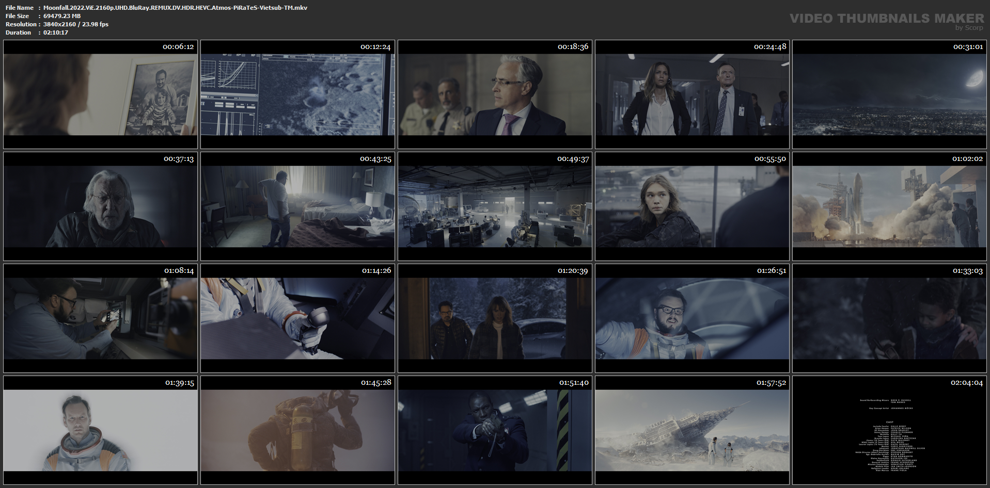Click the timestamp 01:33:03

(968, 271)
